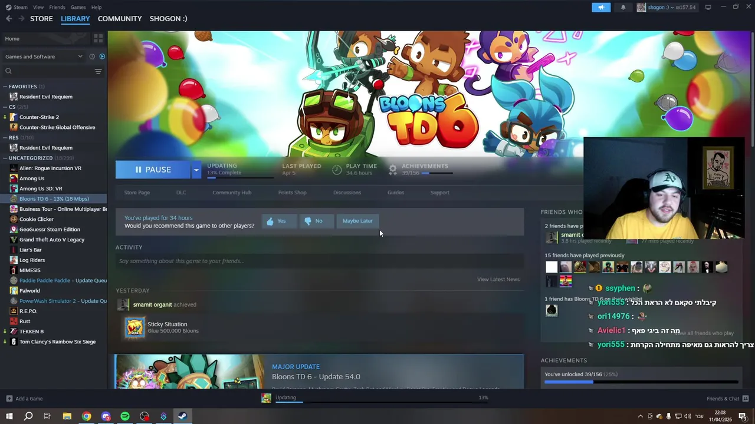Image resolution: width=755 pixels, height=424 pixels.
Task: Open the Help menu
Action: tap(96, 7)
